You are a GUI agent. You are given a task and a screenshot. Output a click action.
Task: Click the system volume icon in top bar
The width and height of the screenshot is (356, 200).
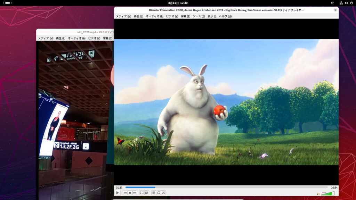tap(346, 3)
